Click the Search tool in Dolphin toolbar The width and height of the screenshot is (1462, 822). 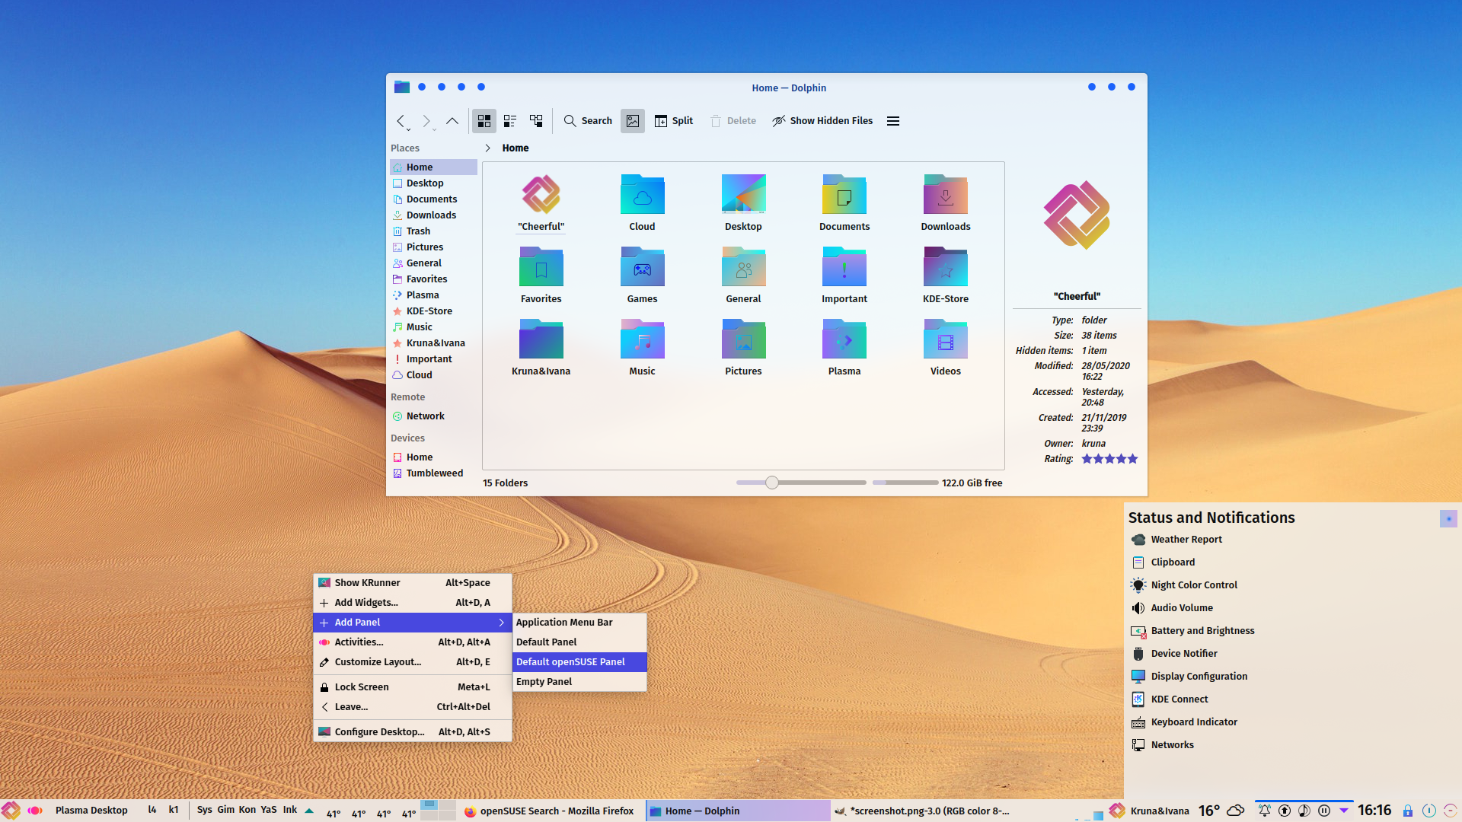(x=588, y=121)
